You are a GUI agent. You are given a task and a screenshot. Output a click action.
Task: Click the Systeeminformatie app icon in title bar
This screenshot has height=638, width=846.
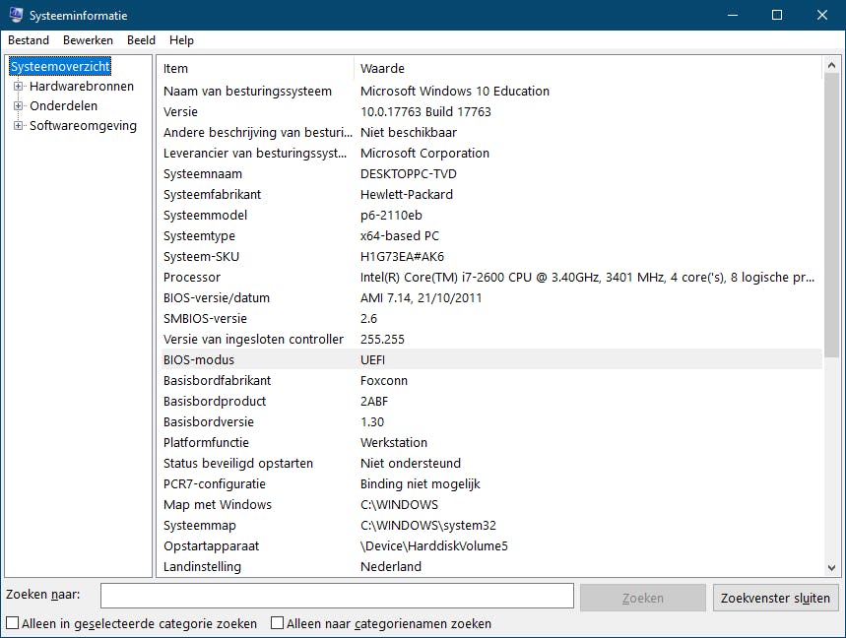[x=16, y=15]
